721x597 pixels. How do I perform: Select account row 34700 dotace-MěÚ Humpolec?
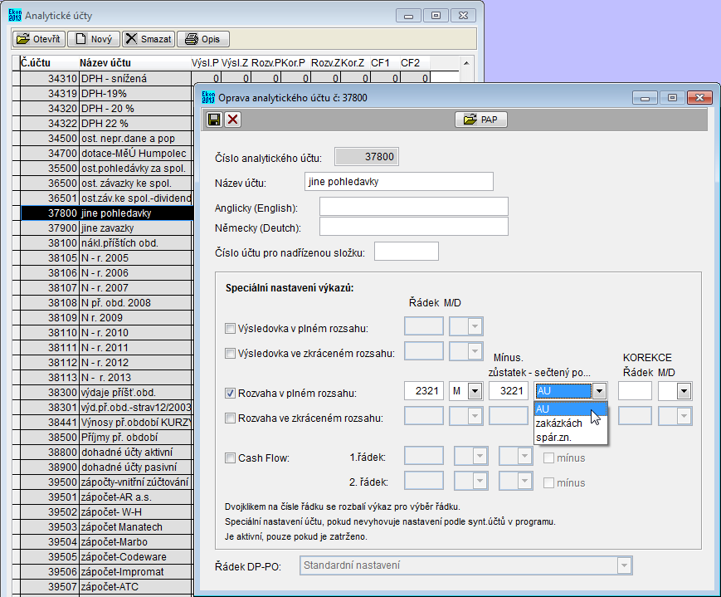pyautogui.click(x=105, y=154)
